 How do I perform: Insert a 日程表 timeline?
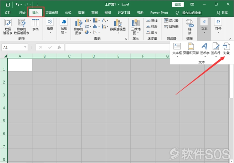pyautogui.click(x=171, y=26)
